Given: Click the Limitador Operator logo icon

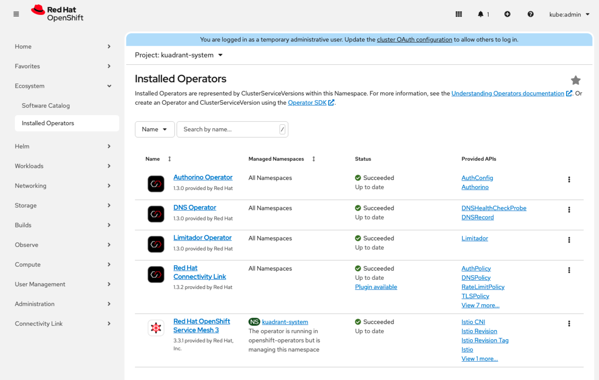Looking at the screenshot, I should coord(156,244).
